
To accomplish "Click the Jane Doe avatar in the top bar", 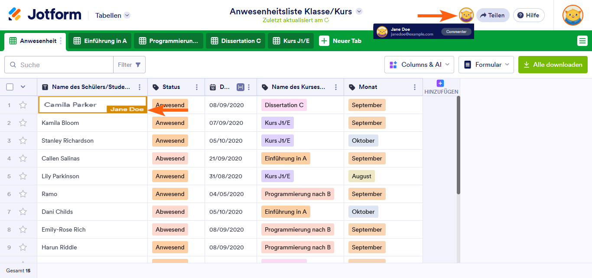I will click(x=465, y=14).
